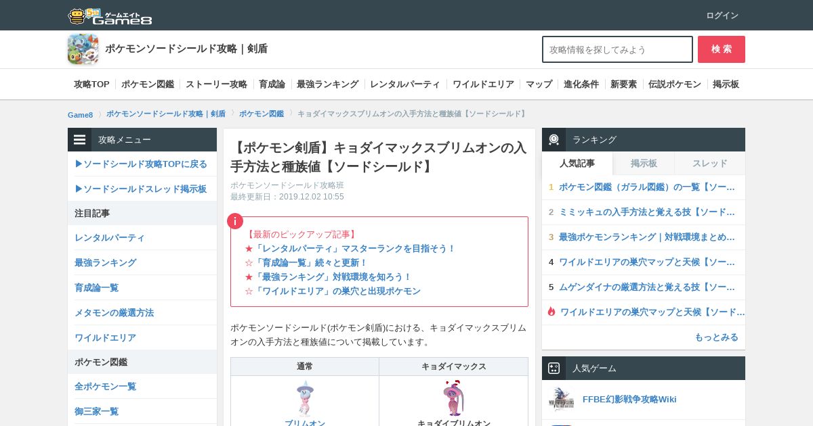
Task: Click the キョダイマックス table column header
Action: pos(454,366)
